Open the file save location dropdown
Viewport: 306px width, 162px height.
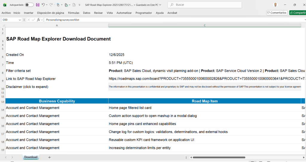click(160, 5)
